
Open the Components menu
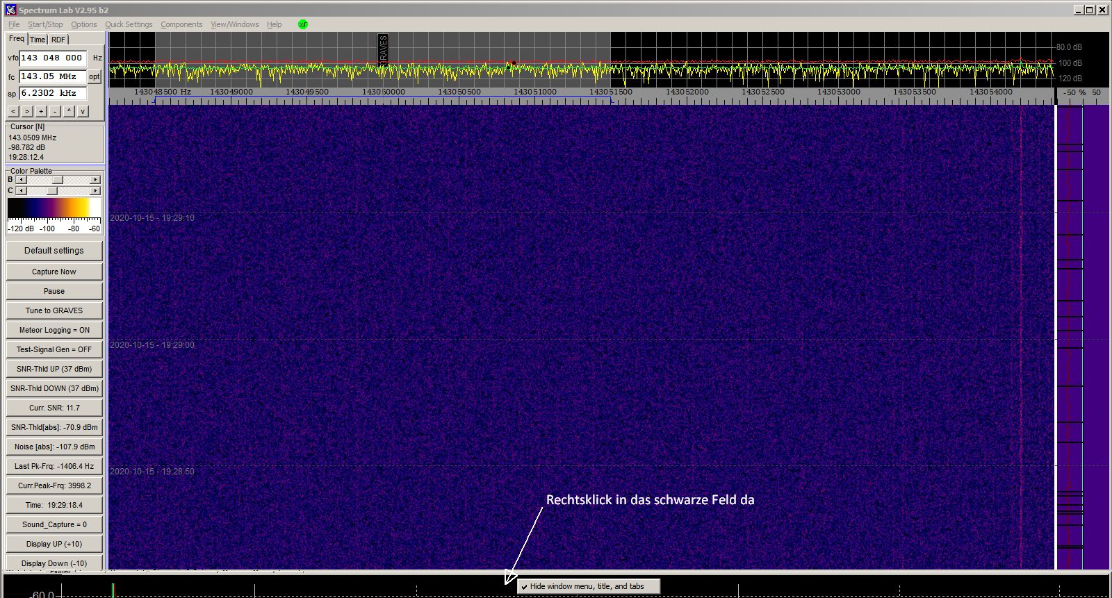coord(181,24)
